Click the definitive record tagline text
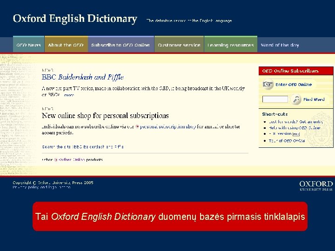This screenshot has height=251, width=335. [x=189, y=21]
